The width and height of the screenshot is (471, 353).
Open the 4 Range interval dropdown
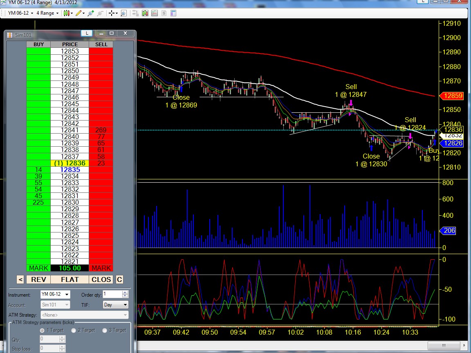point(47,13)
